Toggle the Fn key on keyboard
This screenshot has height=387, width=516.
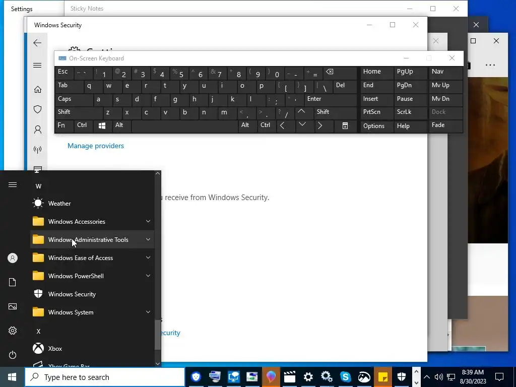(x=64, y=126)
